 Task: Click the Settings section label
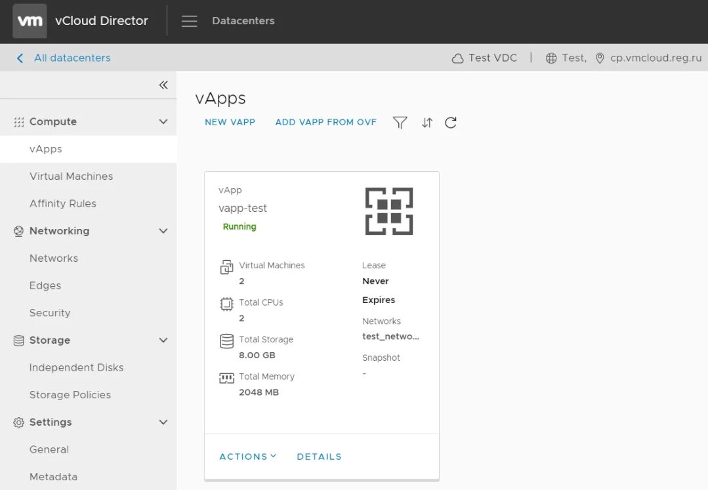pos(51,422)
